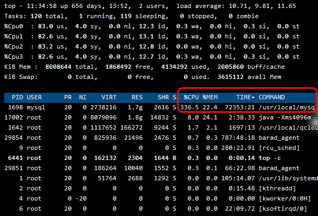
Task: Click PID 1698 of the mysql process
Action: (15, 107)
